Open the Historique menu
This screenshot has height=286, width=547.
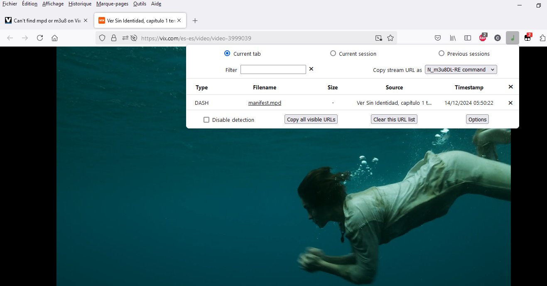tap(80, 4)
